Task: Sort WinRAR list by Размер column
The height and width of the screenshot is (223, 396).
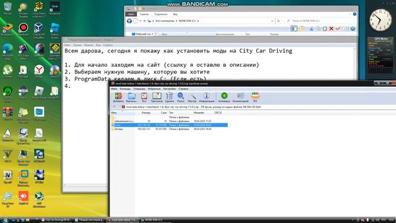Action: [x=146, y=113]
